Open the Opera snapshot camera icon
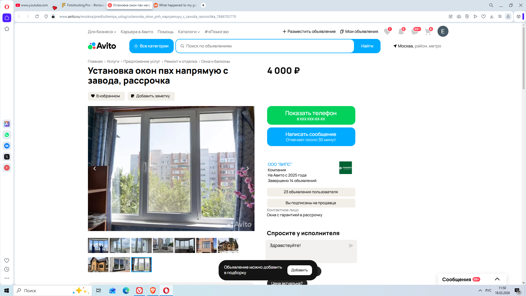Viewport: 526px width, 296px height. point(459,16)
